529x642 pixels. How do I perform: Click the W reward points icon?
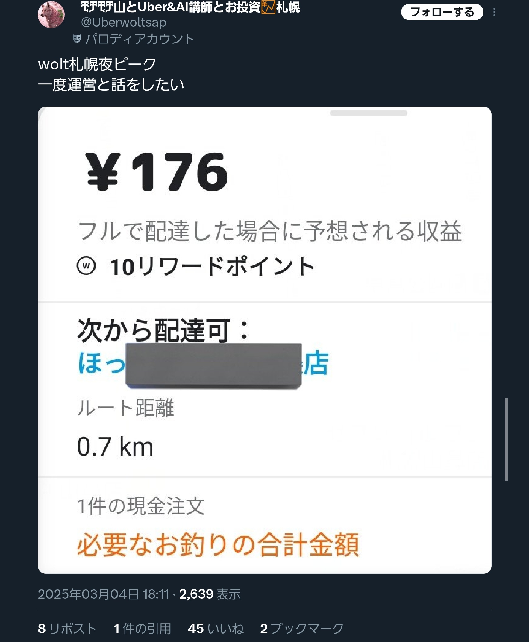click(x=86, y=266)
